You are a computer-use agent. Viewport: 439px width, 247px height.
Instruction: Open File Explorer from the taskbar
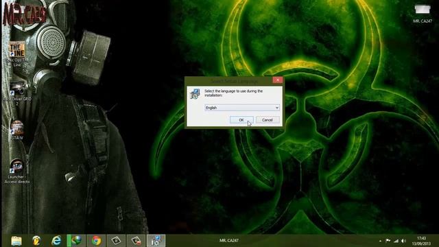click(16, 241)
